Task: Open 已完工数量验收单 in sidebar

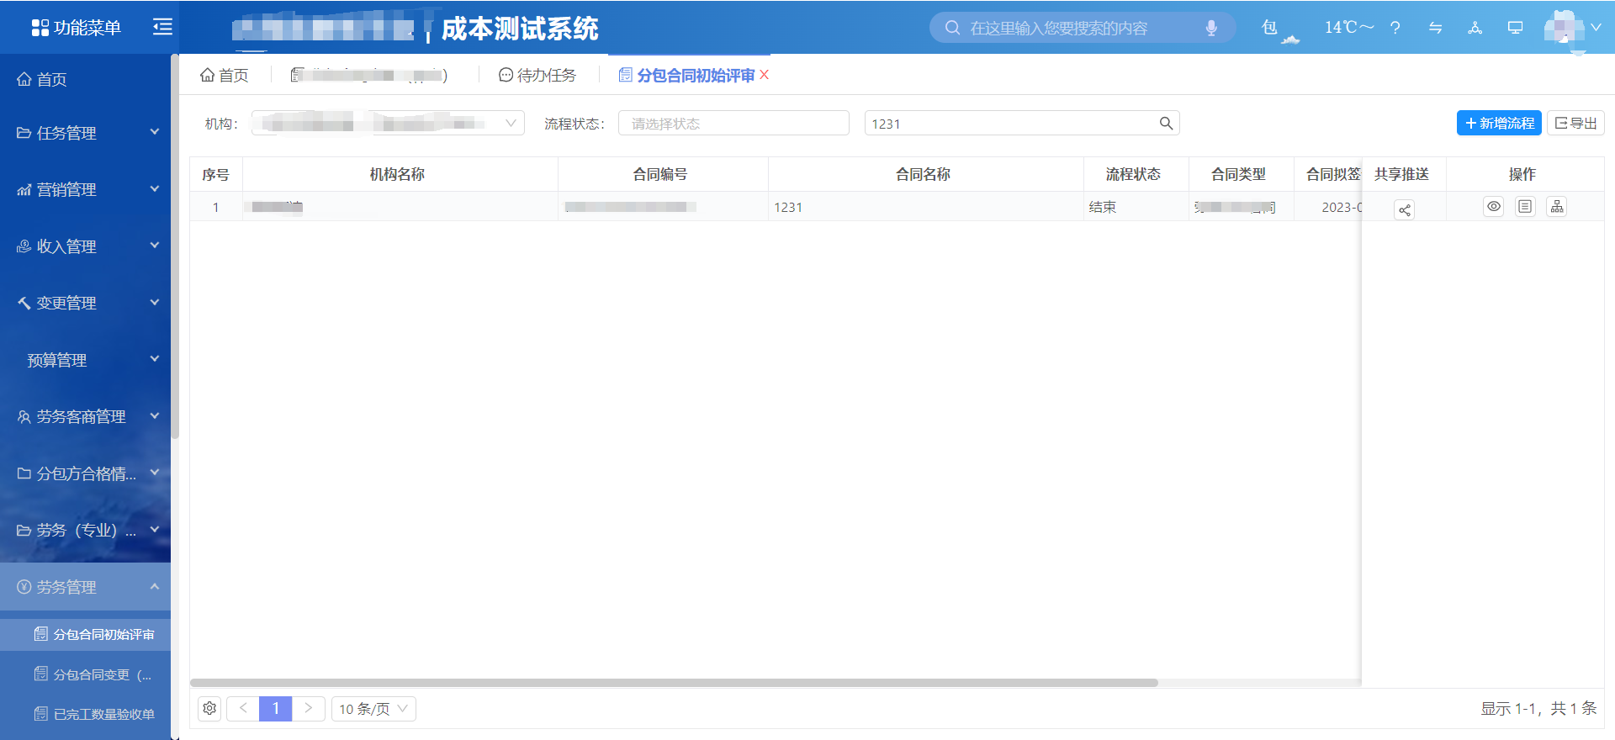Action: click(85, 713)
